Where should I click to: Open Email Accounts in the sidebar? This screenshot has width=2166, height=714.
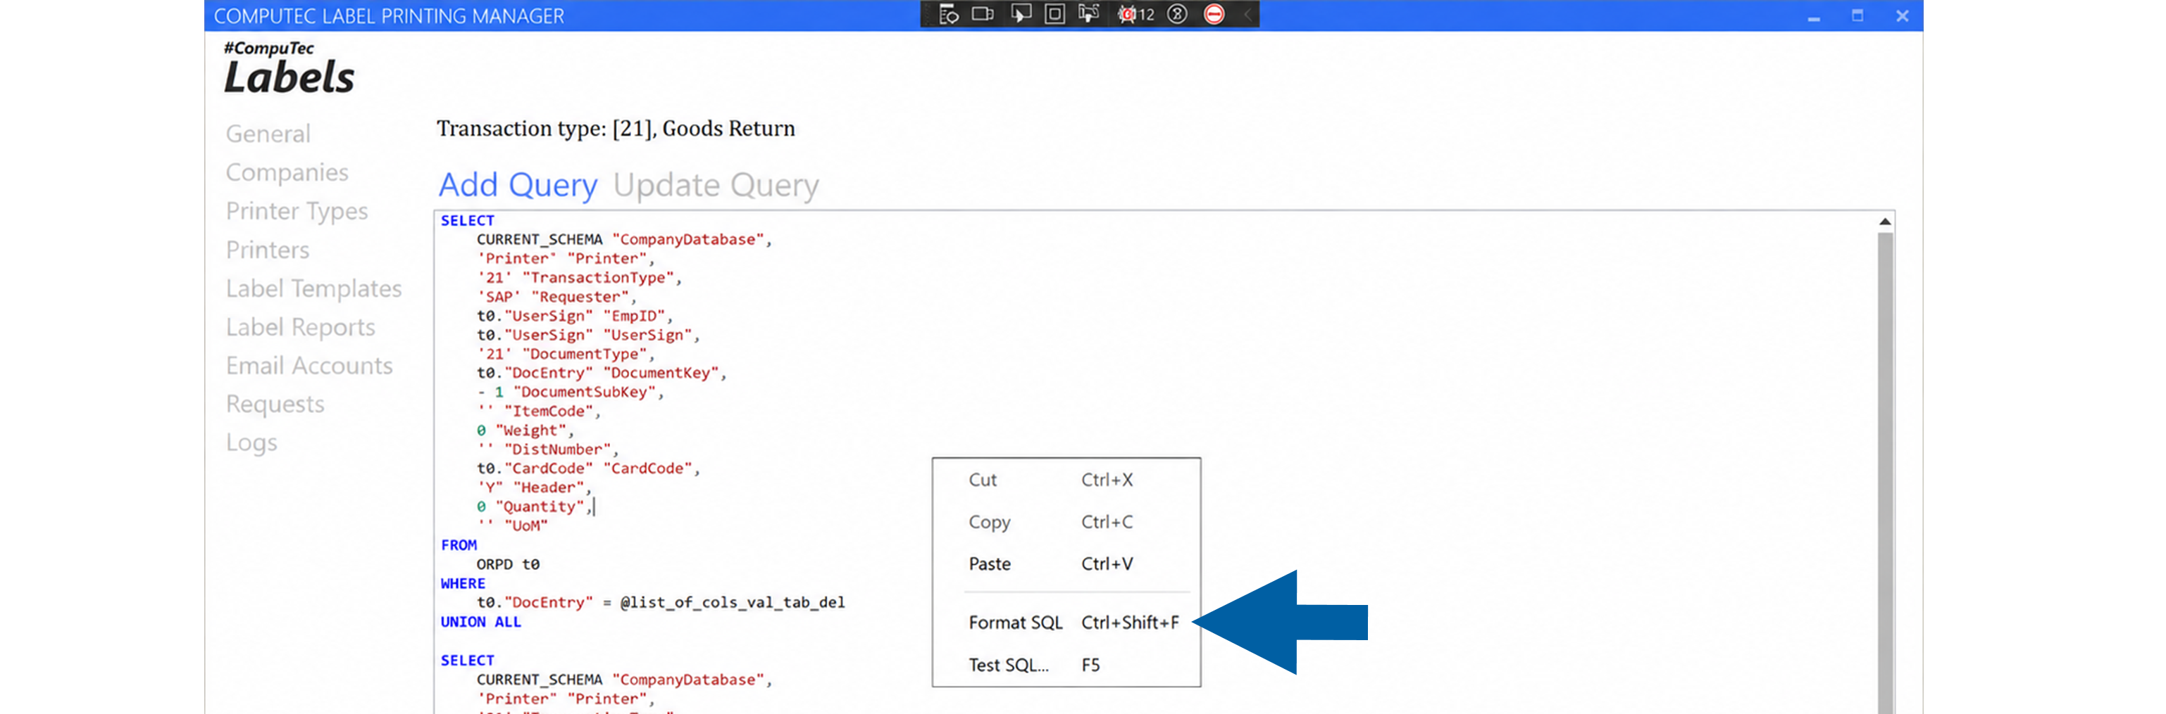309,365
